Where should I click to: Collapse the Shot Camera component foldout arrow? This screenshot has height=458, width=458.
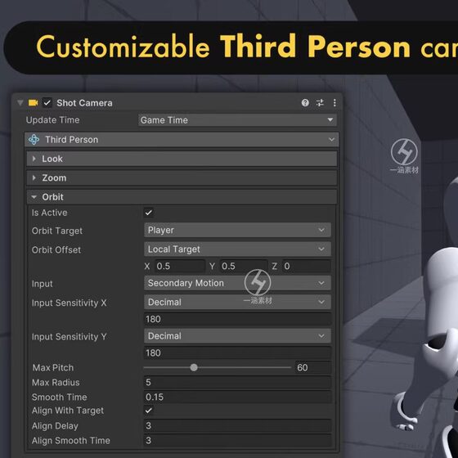[x=20, y=103]
